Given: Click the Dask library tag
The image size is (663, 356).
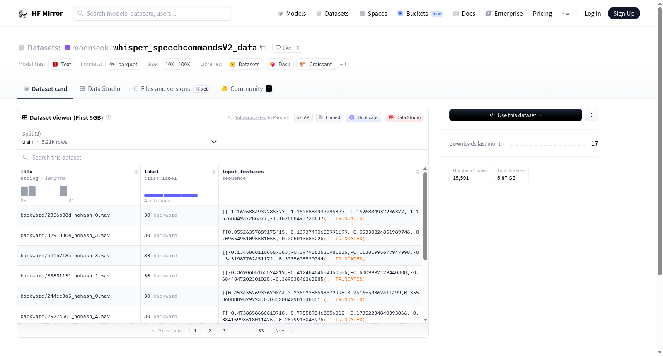Looking at the screenshot, I should 280,64.
